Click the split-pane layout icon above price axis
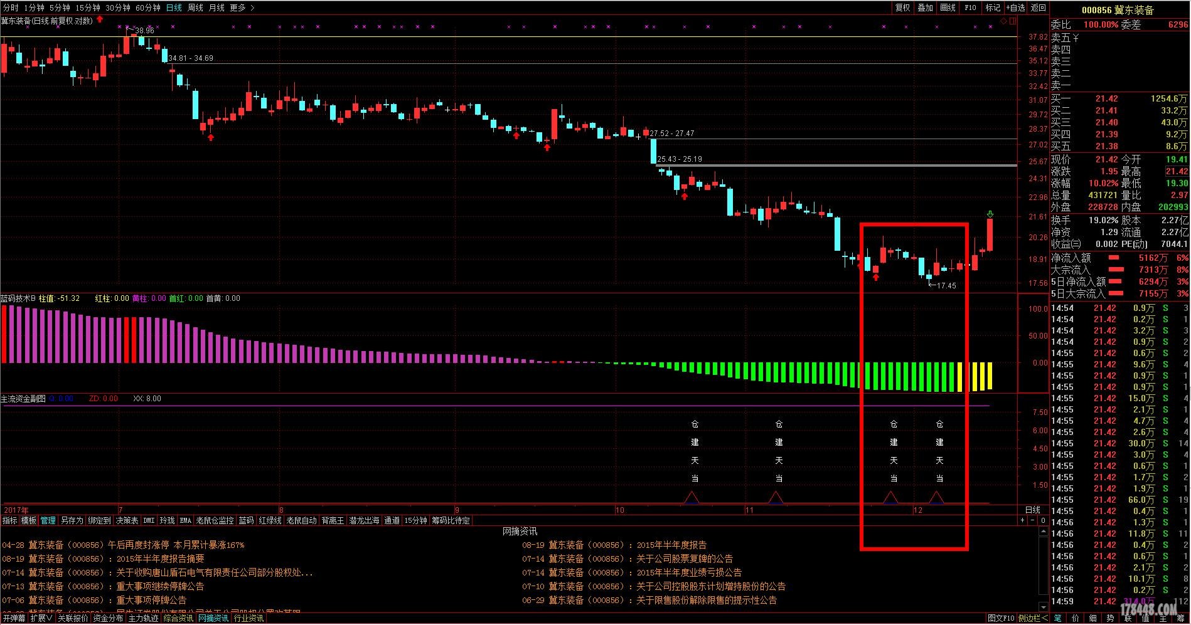This screenshot has width=1191, height=625. tap(1012, 21)
